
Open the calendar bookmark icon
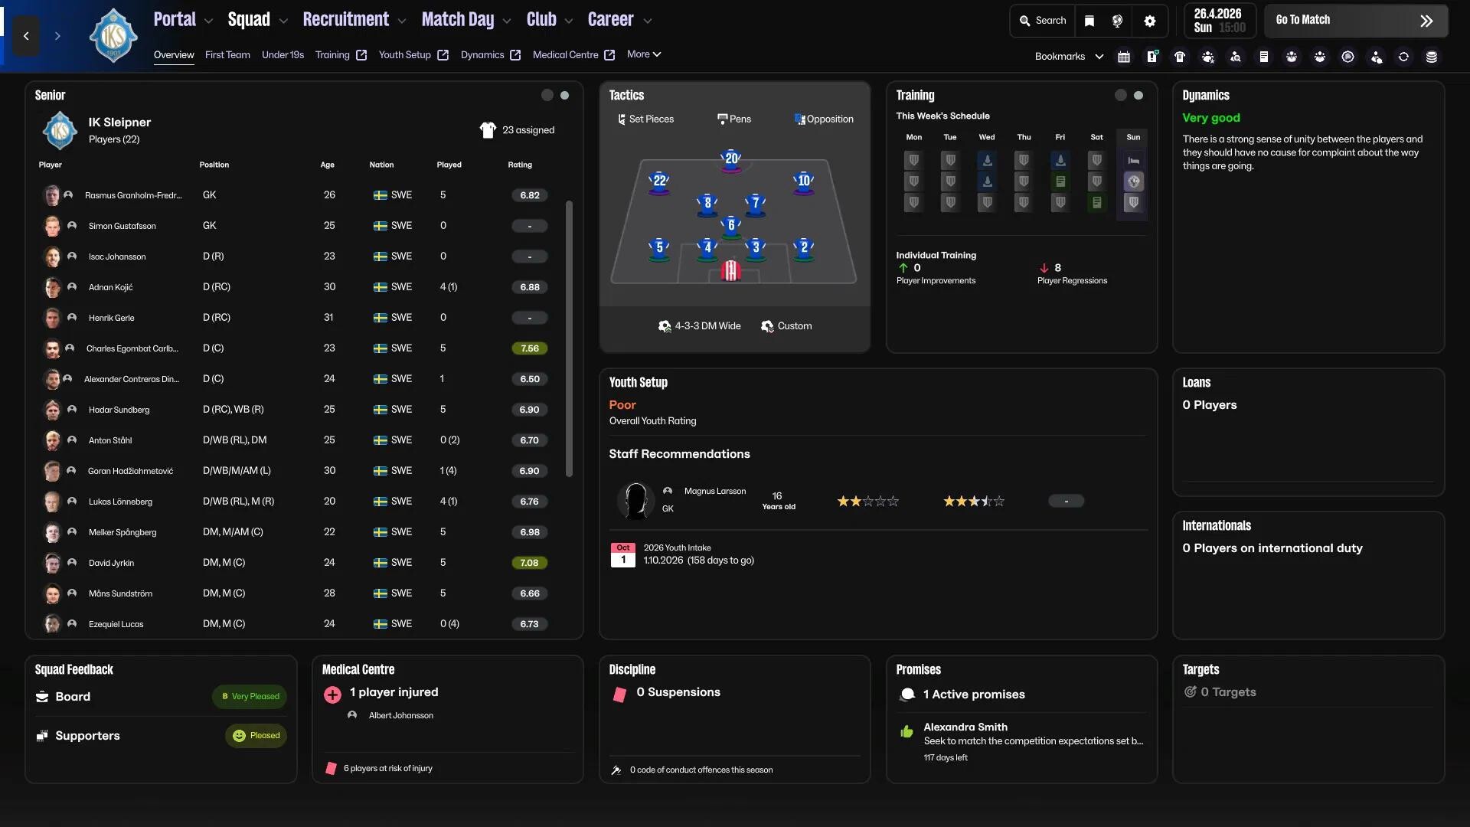1124,57
